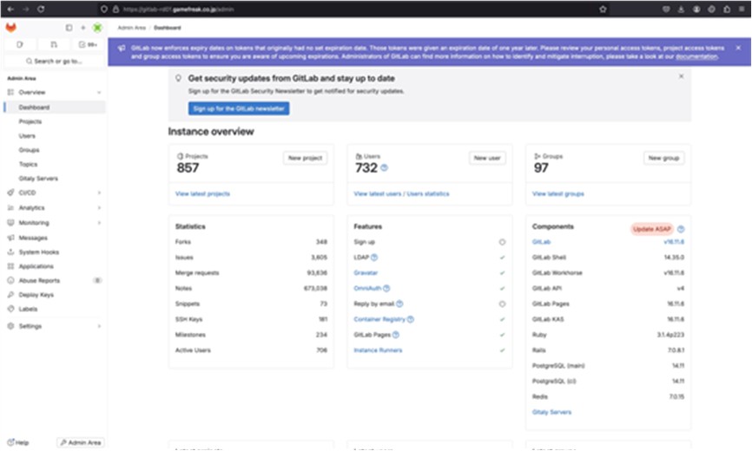Collapse the sidebar with the panel icon
752x451 pixels.
[x=69, y=28]
